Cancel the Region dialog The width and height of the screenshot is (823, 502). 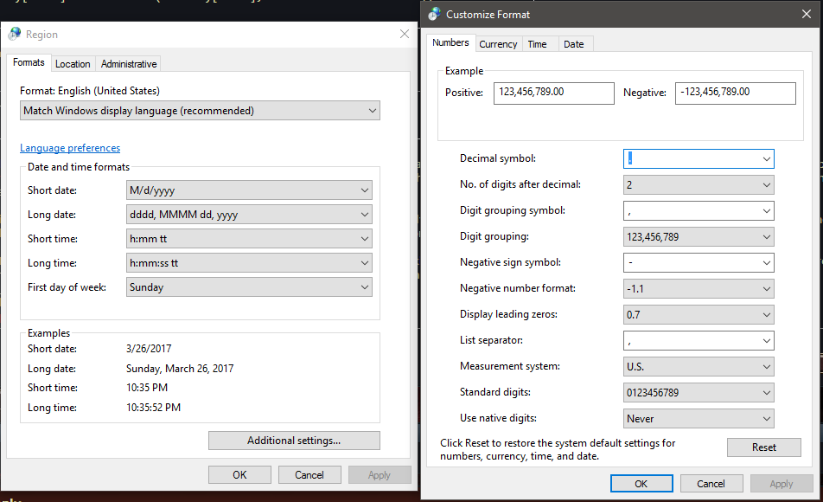(x=309, y=474)
